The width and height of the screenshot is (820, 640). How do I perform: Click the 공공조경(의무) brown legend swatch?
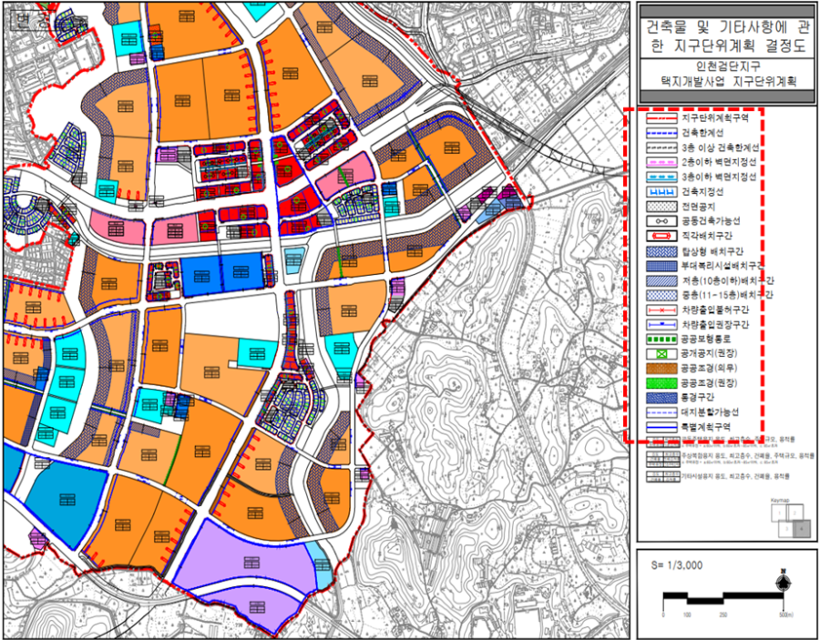pyautogui.click(x=661, y=369)
